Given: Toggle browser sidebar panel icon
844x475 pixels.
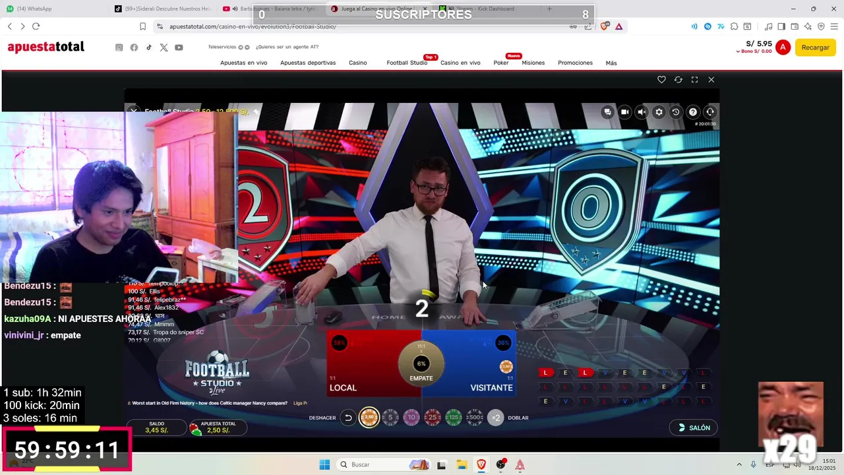Looking at the screenshot, I should (781, 26).
